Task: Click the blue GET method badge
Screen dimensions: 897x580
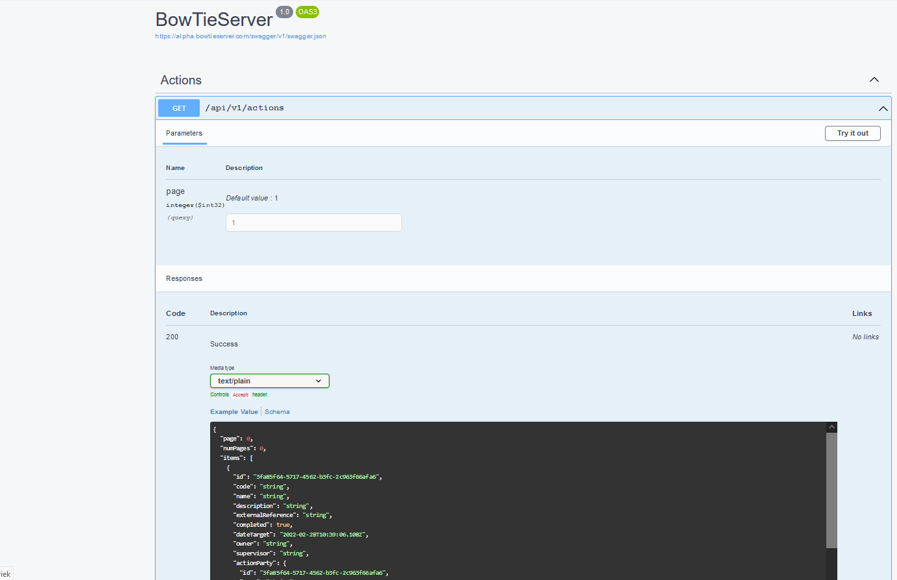Action: pos(179,108)
